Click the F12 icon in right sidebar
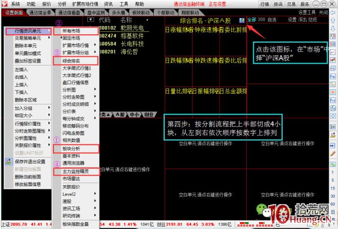Screen dimensions: 338x229 pyautogui.click(x=333, y=100)
